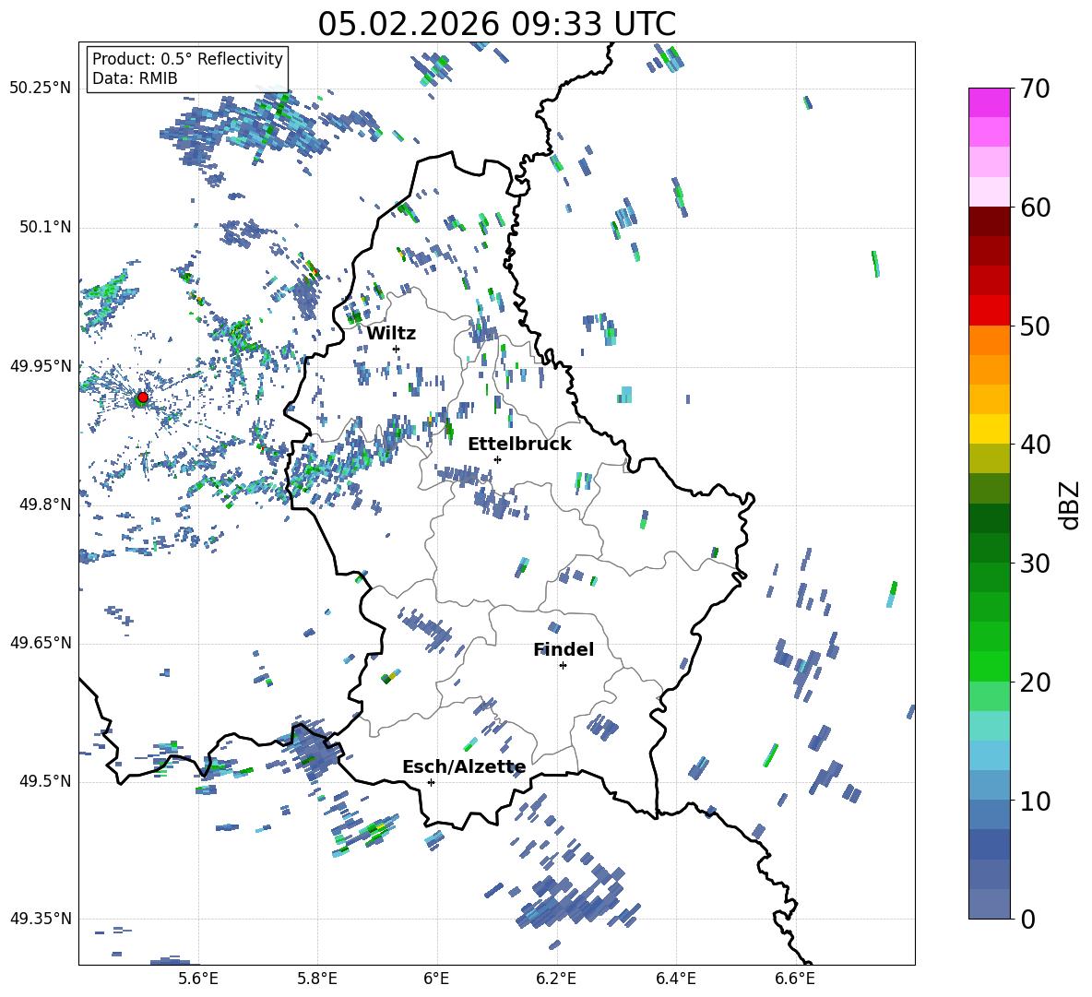Image resolution: width=1092 pixels, height=997 pixels.
Task: Click the 49.35°N latitude label
Action: pos(41,919)
